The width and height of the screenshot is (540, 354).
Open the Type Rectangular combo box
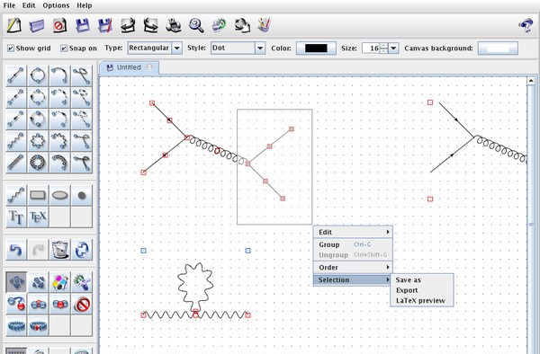155,49
